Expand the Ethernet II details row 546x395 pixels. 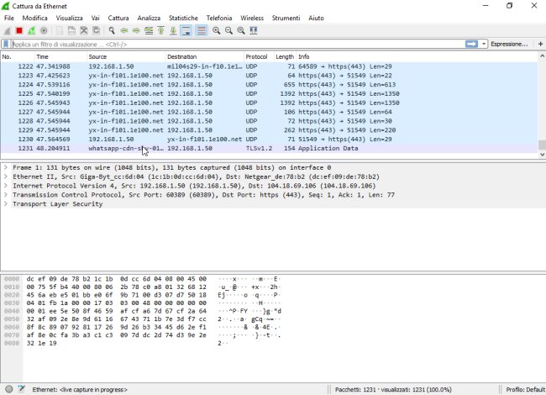pos(6,176)
